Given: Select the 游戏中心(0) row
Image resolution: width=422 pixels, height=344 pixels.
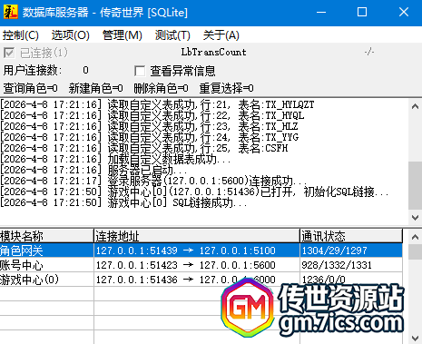Looking at the screenshot, I should tap(201, 280).
